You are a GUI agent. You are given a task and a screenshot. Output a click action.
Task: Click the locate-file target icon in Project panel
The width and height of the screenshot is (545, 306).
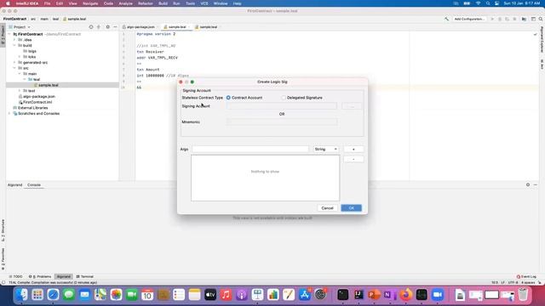tap(91, 27)
